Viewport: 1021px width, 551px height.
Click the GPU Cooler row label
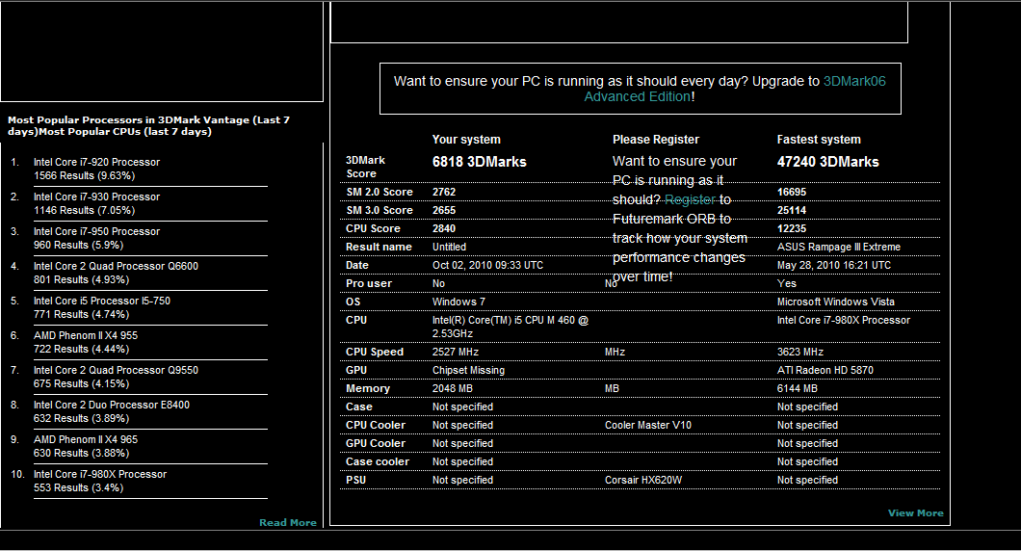[376, 443]
